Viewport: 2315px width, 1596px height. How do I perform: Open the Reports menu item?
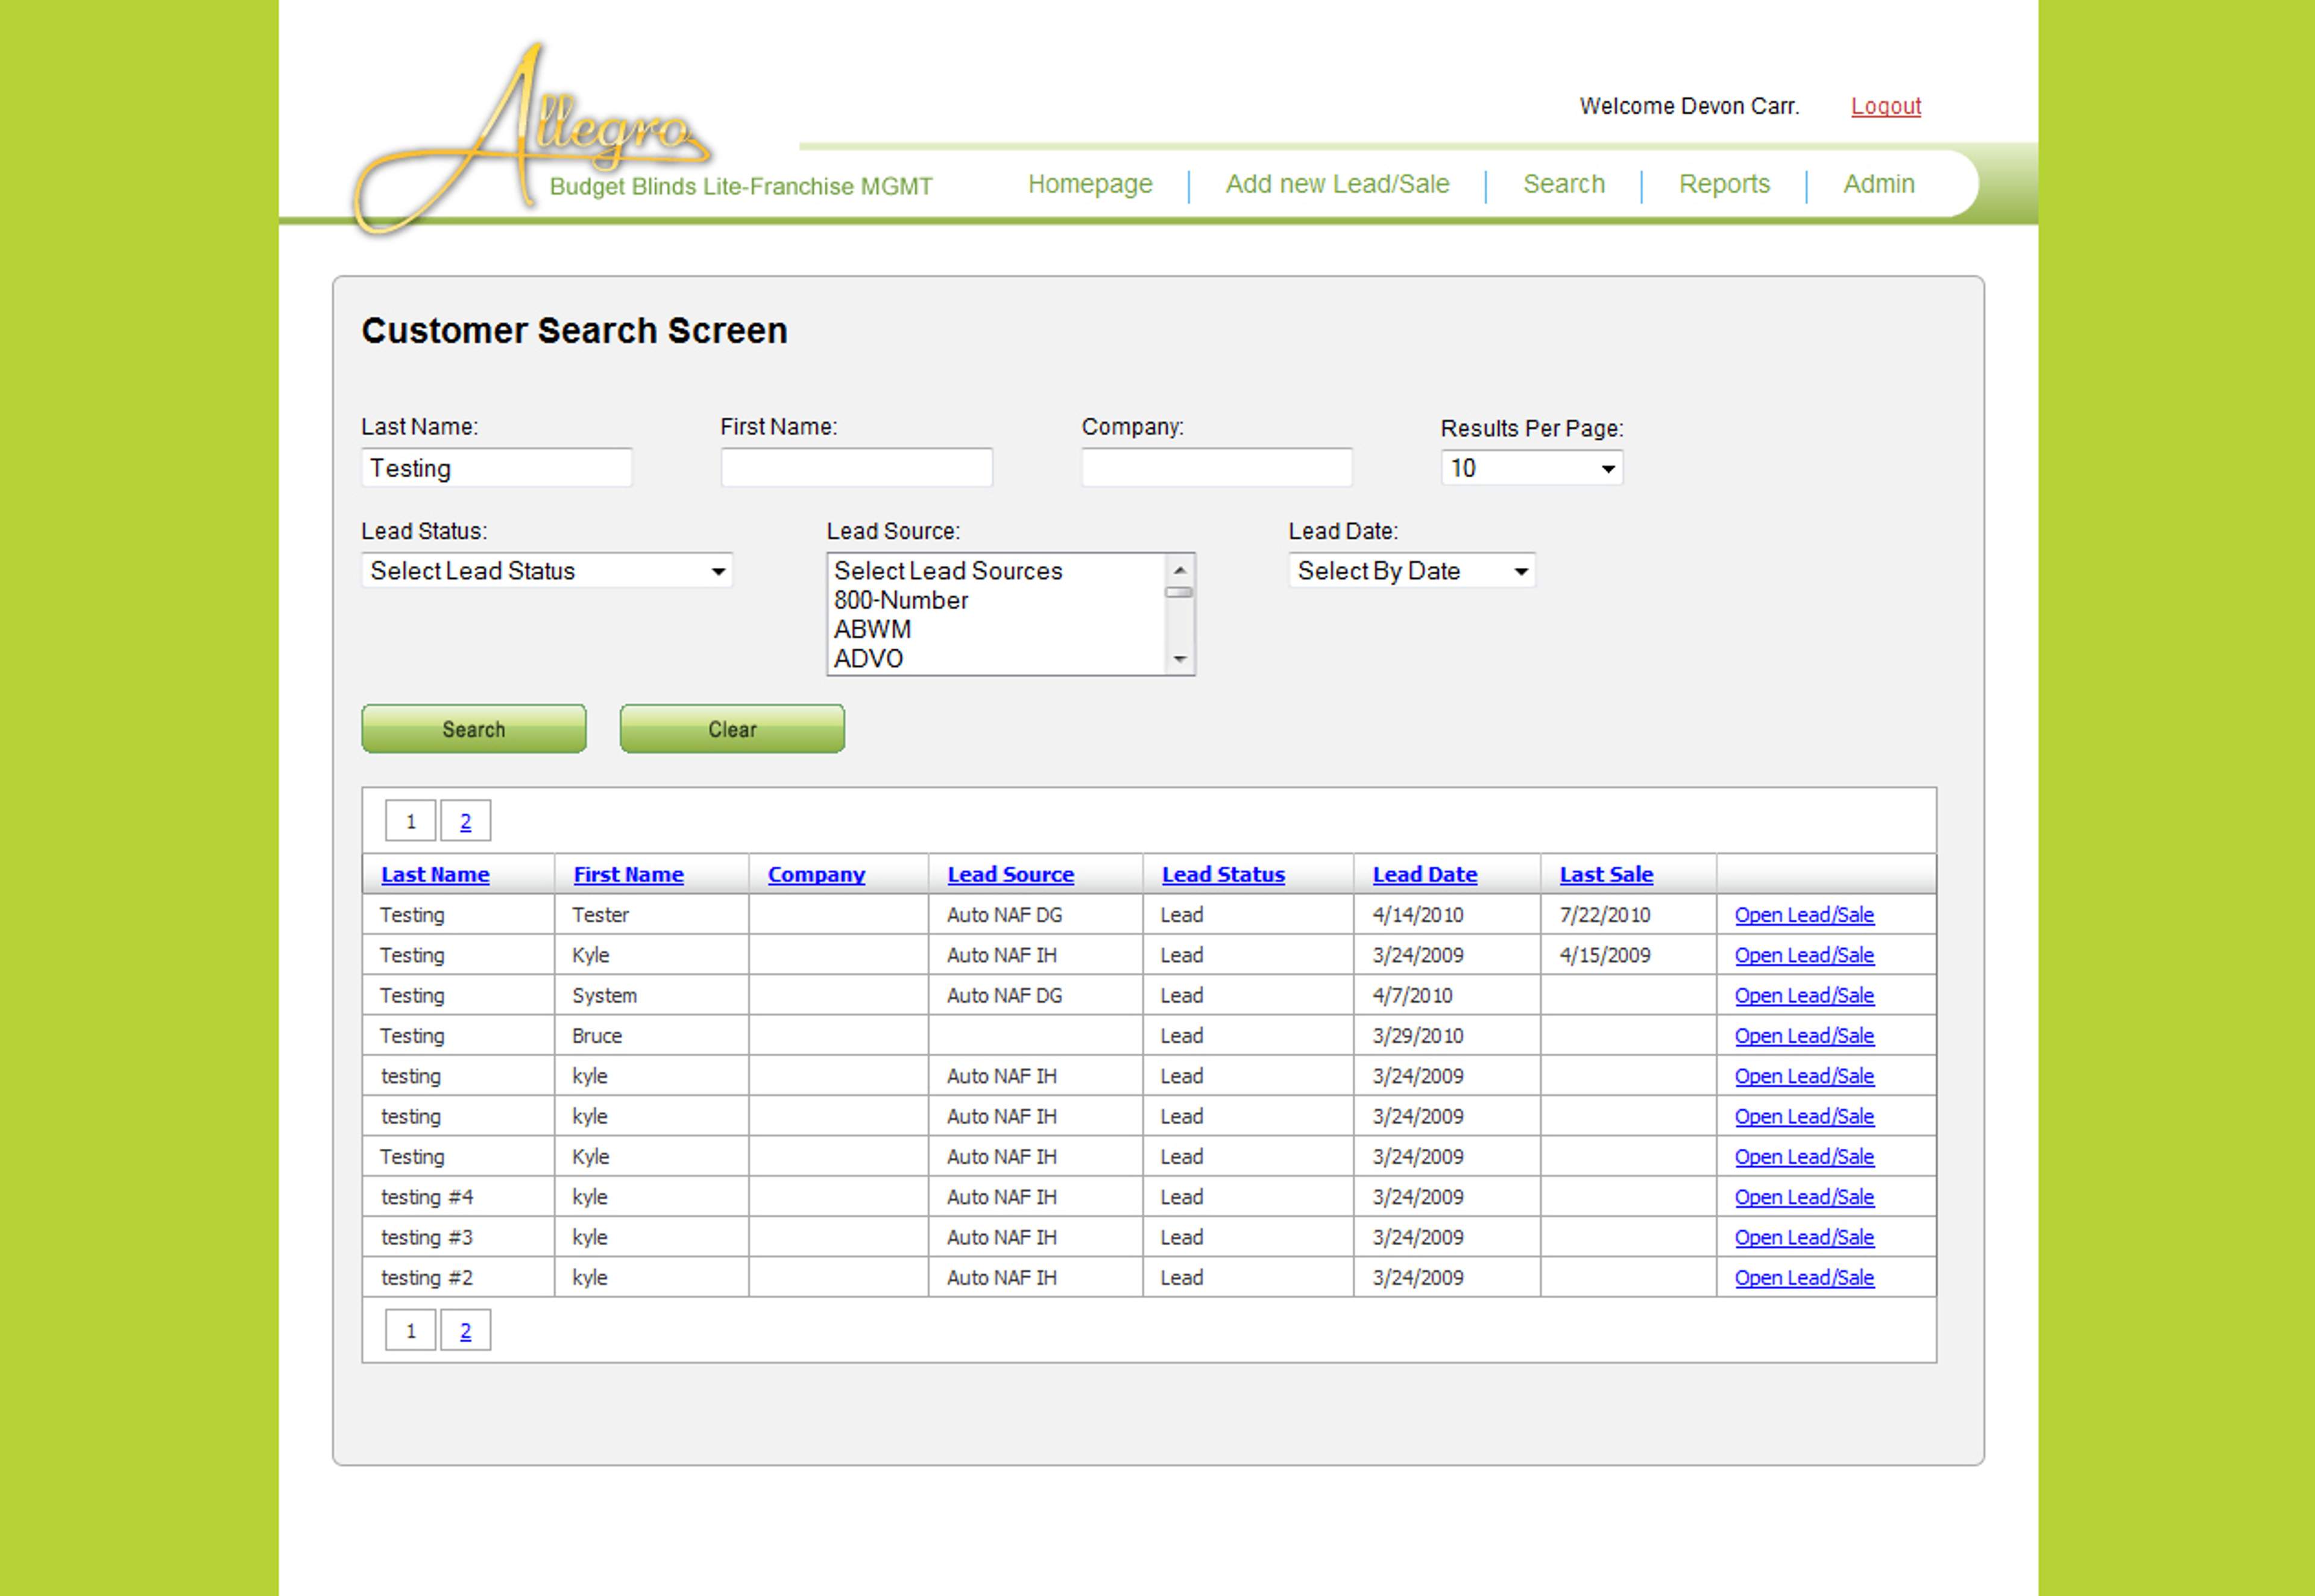pos(1724,184)
